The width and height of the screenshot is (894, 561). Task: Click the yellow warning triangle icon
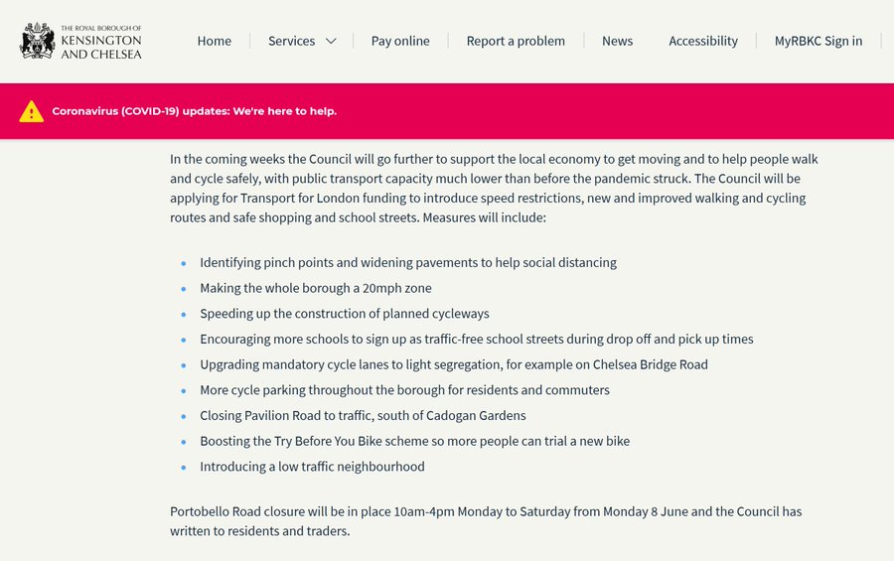(x=32, y=111)
